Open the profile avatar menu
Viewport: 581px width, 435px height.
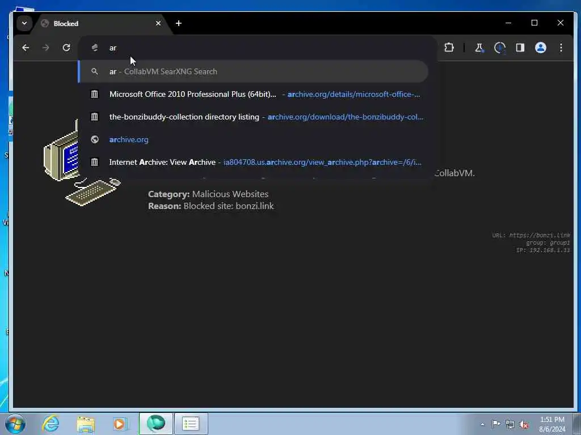point(541,48)
